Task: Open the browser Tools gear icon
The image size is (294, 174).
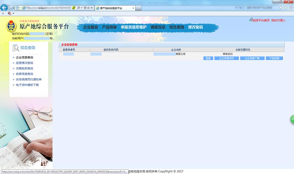Action: 290,8
